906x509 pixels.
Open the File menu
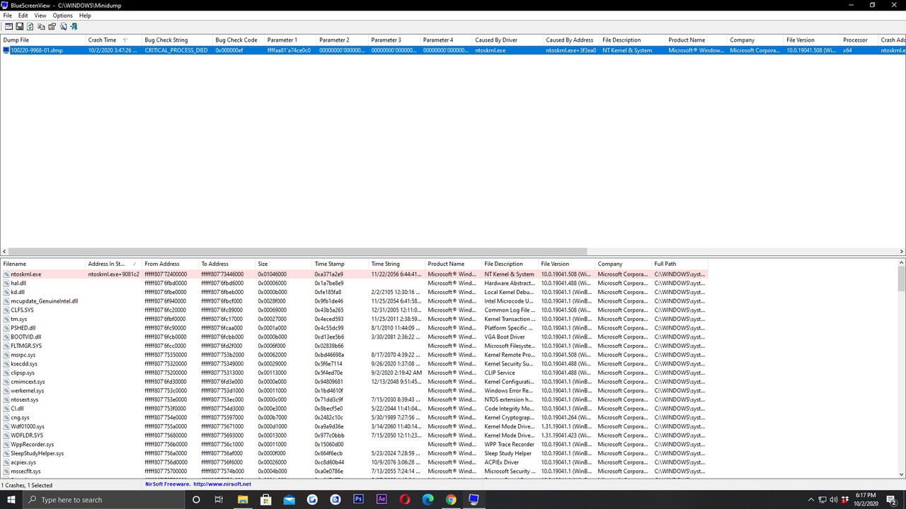click(7, 16)
